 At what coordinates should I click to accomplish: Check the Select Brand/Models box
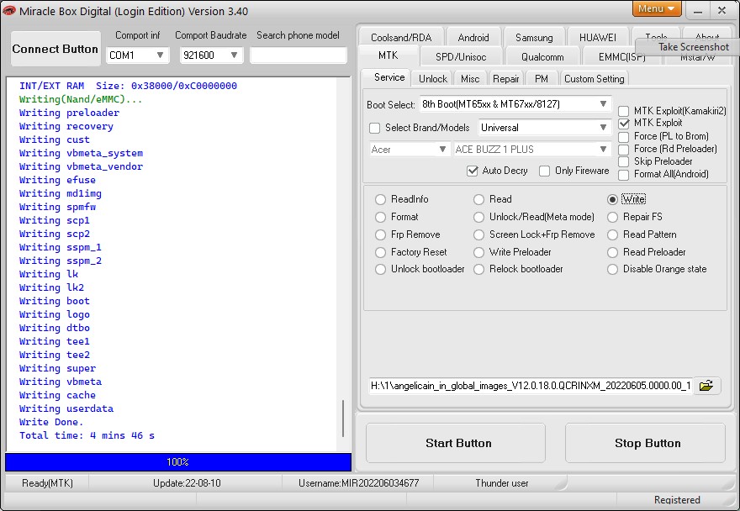coord(375,128)
